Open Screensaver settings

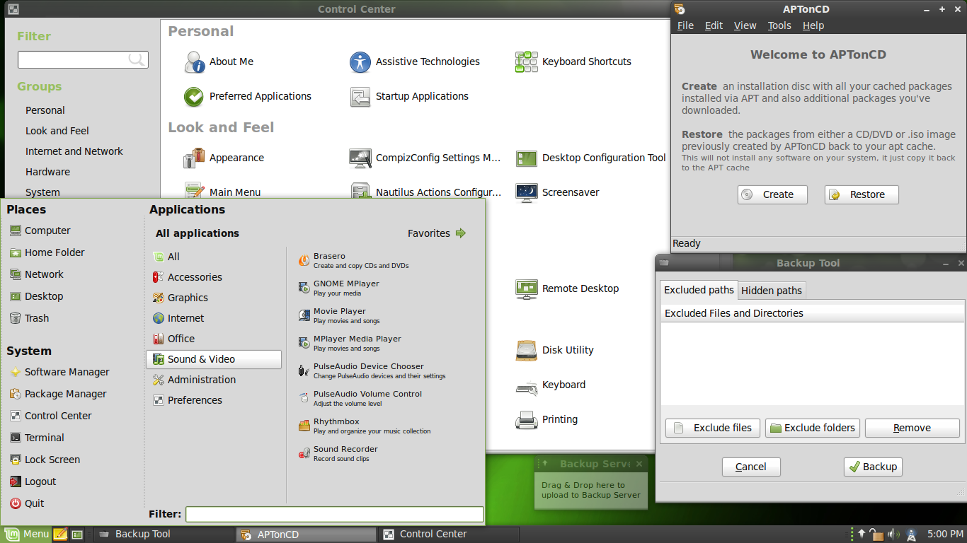[557, 192]
